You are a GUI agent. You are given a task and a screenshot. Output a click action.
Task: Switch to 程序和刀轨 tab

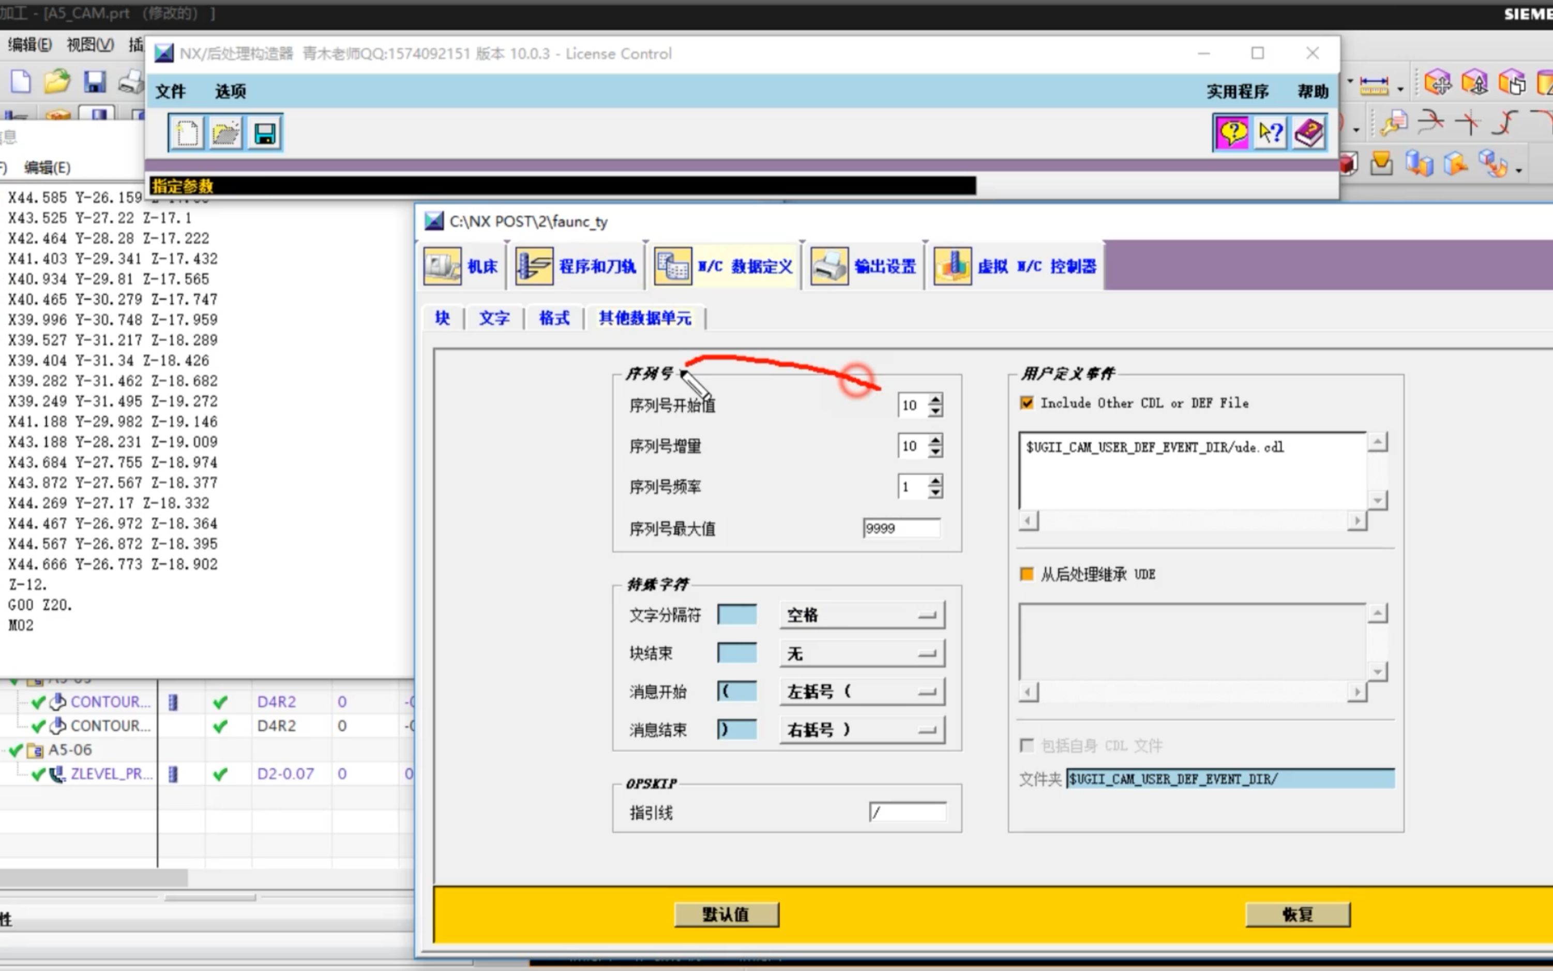pyautogui.click(x=577, y=266)
